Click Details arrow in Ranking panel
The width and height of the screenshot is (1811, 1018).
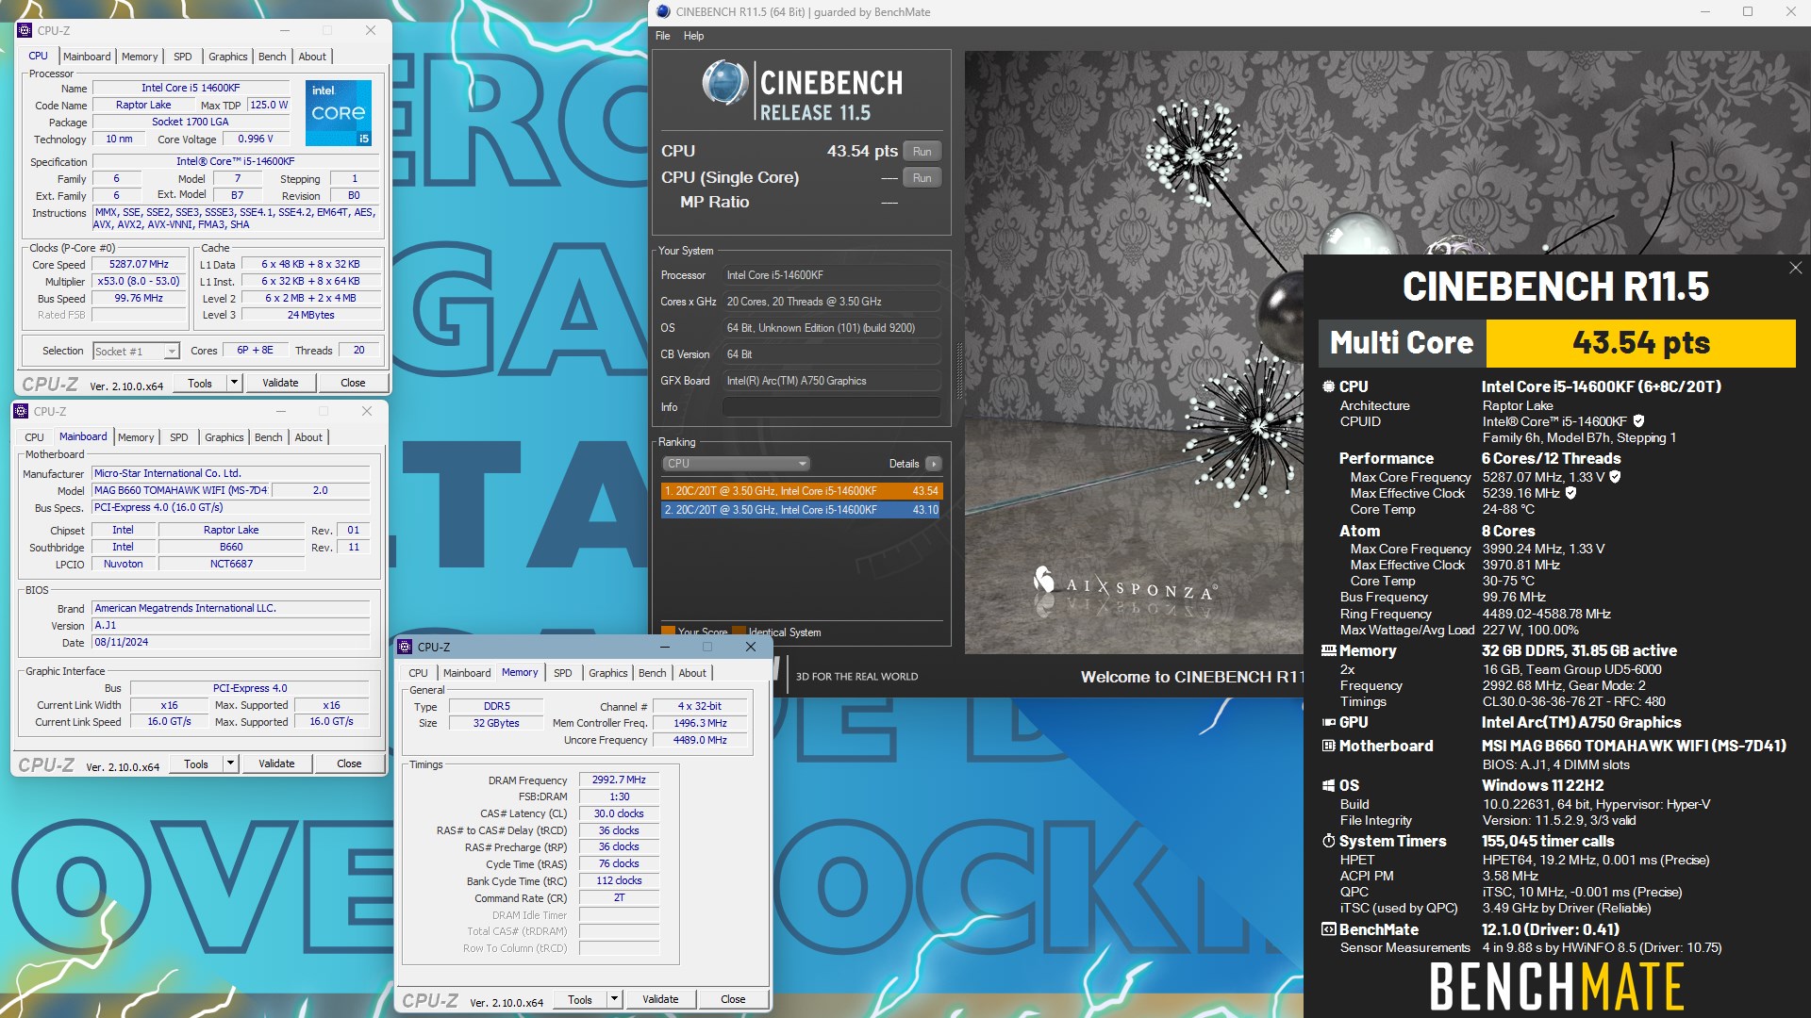(933, 464)
